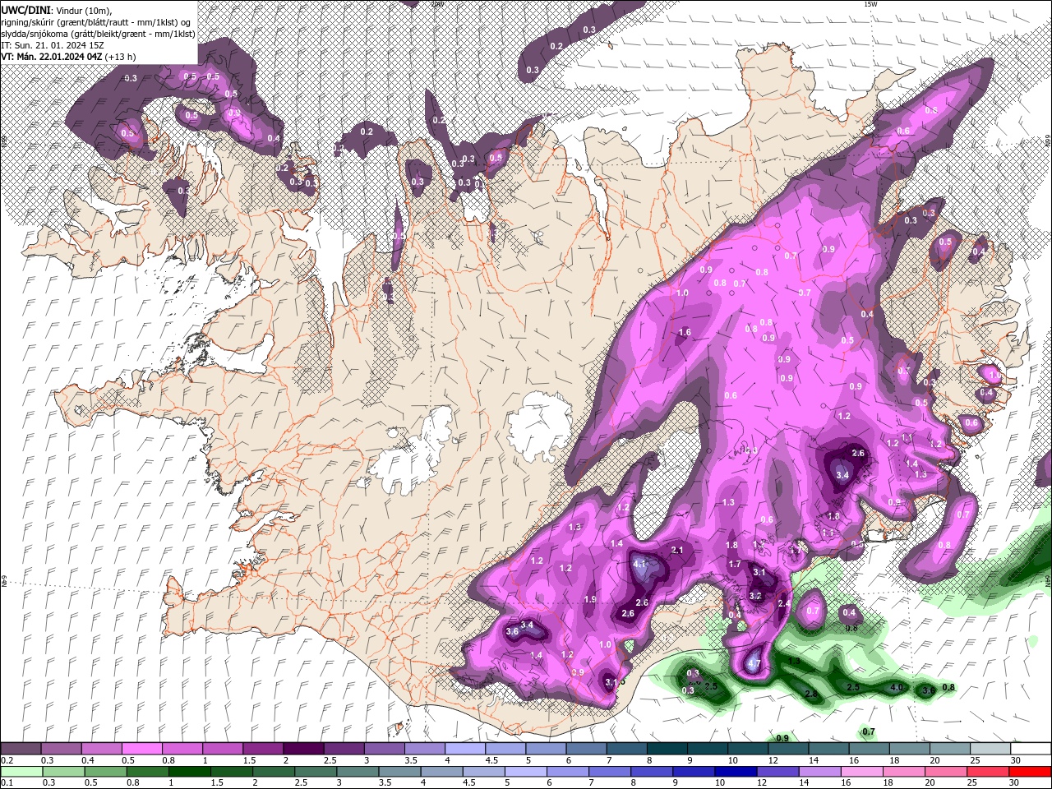Screen dimensions: 1052x789
Task: Select the 14 violet swatch in lower legend
Action: coord(820,772)
